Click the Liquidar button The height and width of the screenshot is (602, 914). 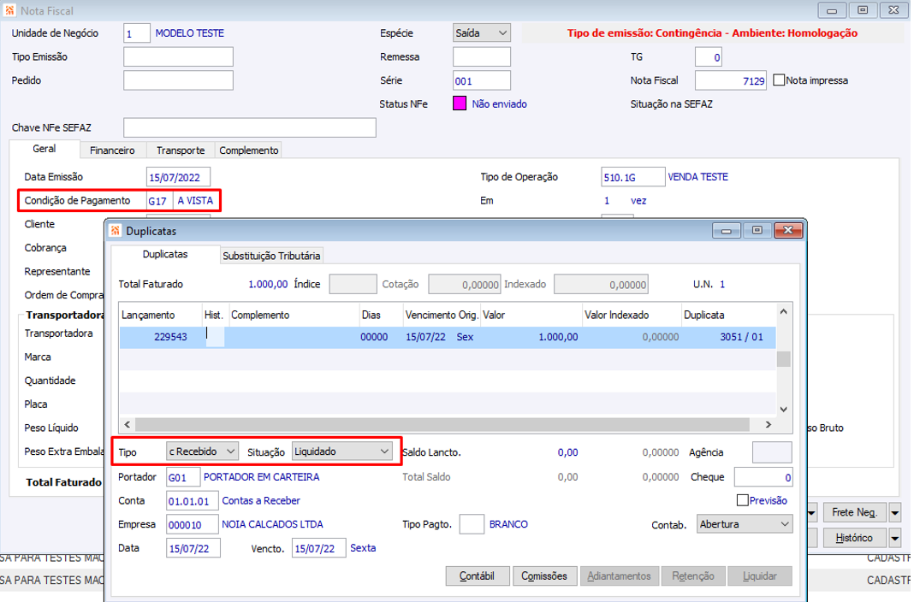pos(760,575)
